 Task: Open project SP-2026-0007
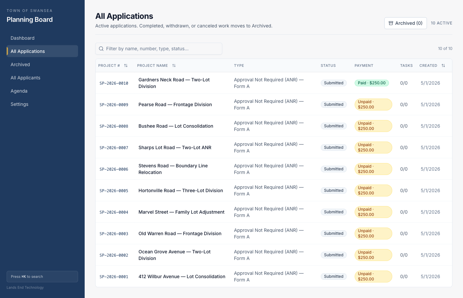(x=114, y=148)
